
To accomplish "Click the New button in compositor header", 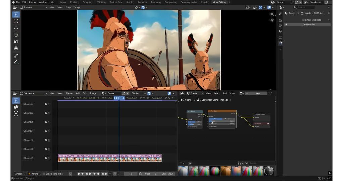I will (x=257, y=93).
